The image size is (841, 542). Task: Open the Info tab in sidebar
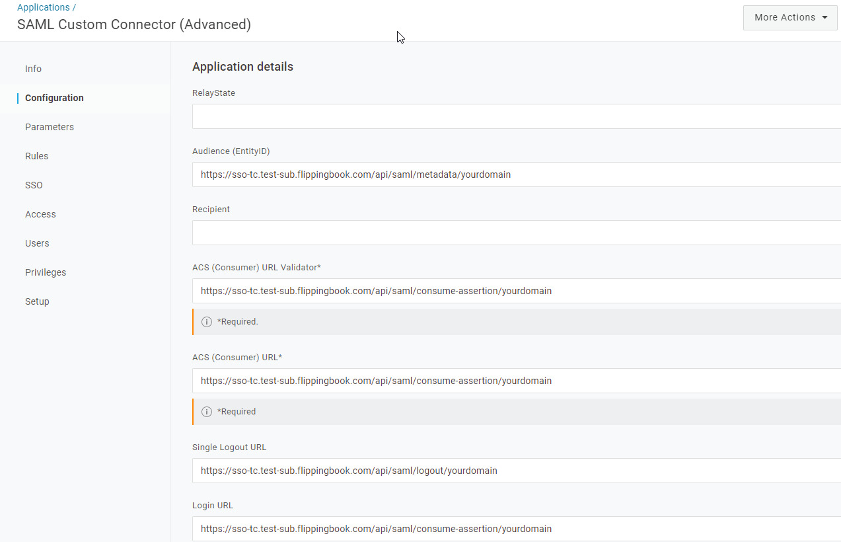[33, 69]
